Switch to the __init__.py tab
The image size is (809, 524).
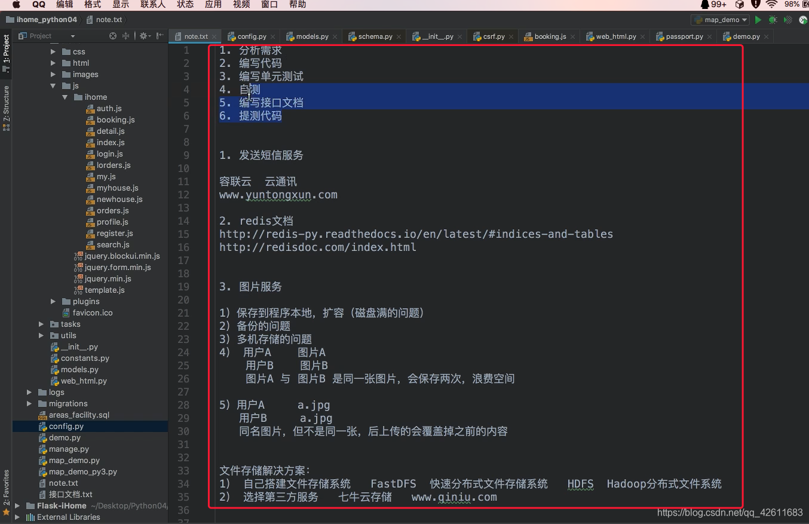coord(437,36)
